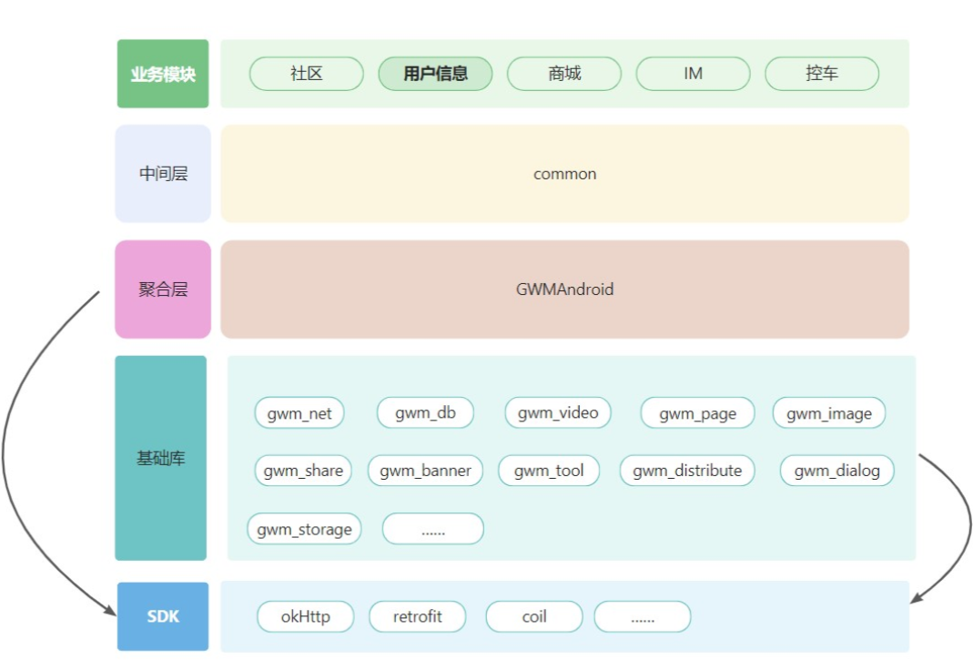Click the 中间层 layer label
Screen dimensions: 973x670
coord(163,174)
